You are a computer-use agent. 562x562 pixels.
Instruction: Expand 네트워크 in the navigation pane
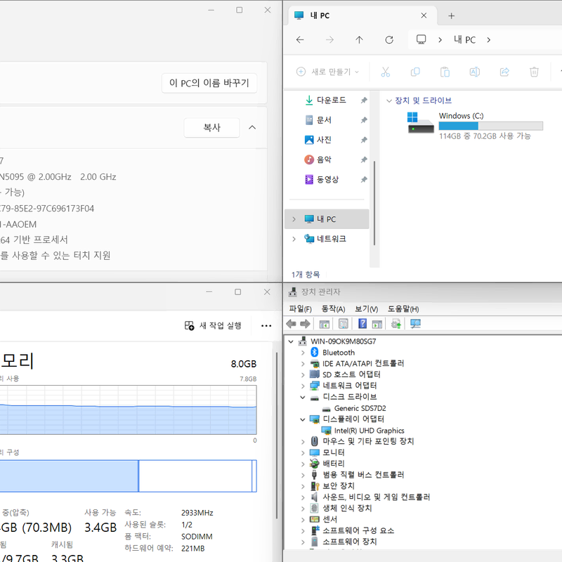point(294,239)
